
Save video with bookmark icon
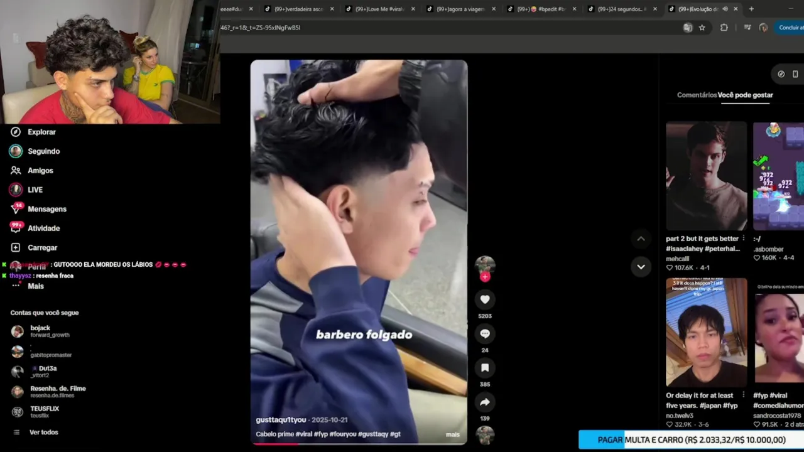pos(485,367)
